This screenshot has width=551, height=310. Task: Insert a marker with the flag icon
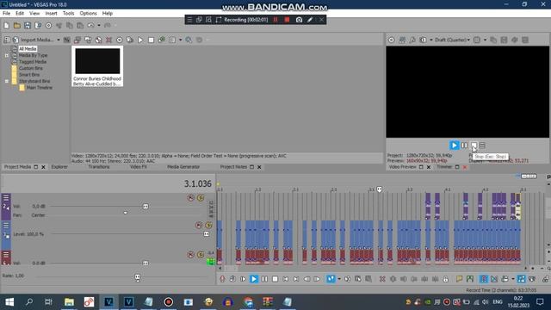tap(459, 279)
